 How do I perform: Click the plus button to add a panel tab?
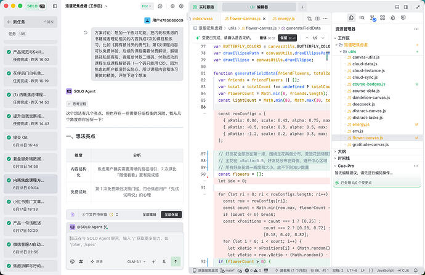[302, 7]
